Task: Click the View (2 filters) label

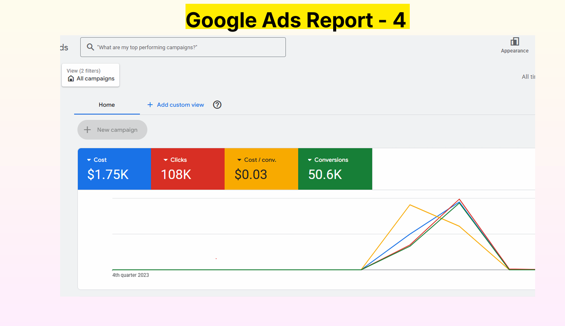Action: (x=83, y=71)
